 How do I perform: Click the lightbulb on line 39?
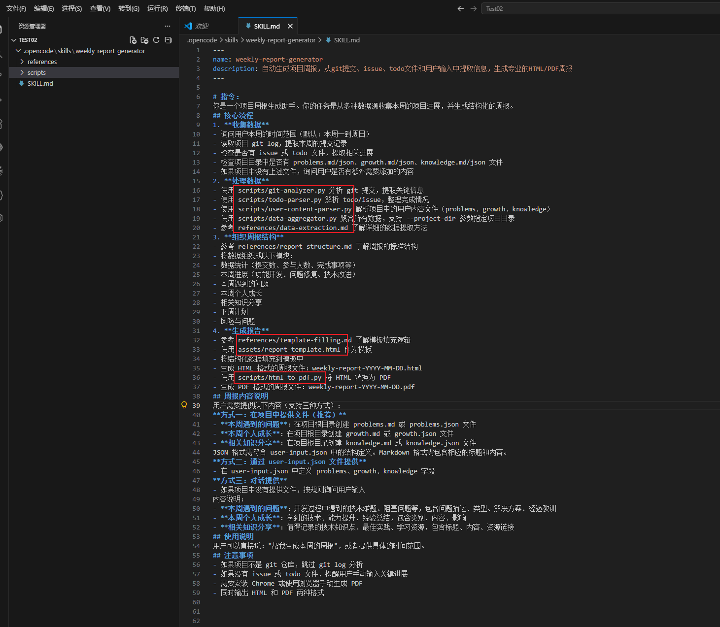[184, 405]
